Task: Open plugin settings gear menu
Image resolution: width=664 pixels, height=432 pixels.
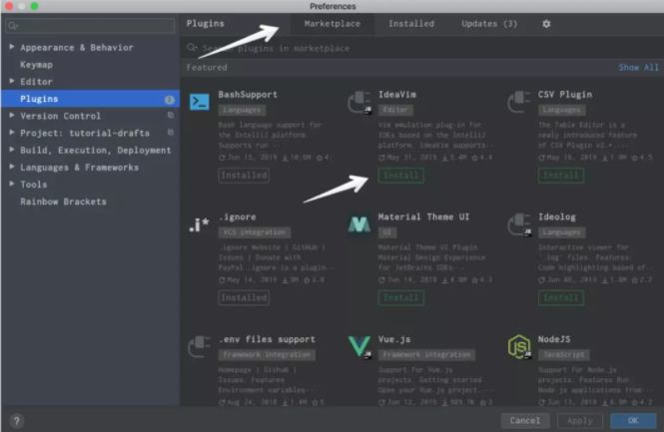Action: tap(547, 24)
